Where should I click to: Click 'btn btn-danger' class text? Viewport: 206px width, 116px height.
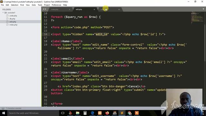pos(114,86)
